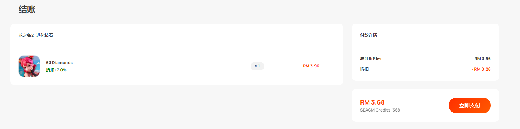Click the 368 credits value
Viewport: 520px width, 129px height.
[x=396, y=110]
